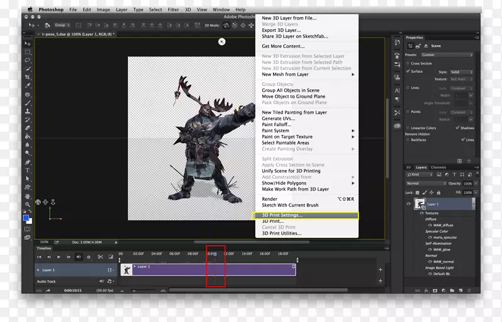Select the Lasso tool

pos(28,60)
